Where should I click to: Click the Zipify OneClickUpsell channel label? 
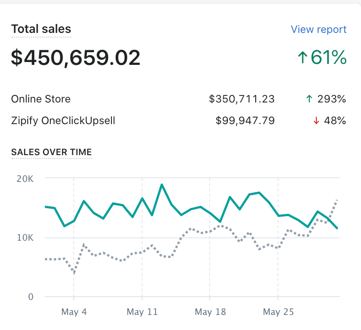pyautogui.click(x=63, y=121)
